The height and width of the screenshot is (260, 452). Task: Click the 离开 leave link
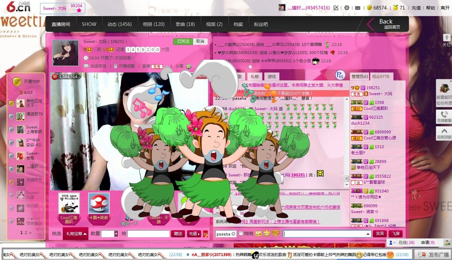click(445, 8)
